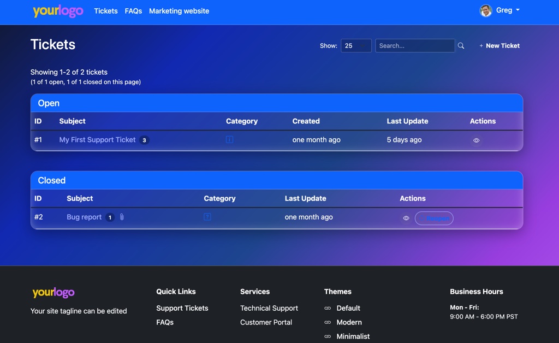Click the link icon beside Modern theme
This screenshot has width=559, height=343.
[x=328, y=322]
